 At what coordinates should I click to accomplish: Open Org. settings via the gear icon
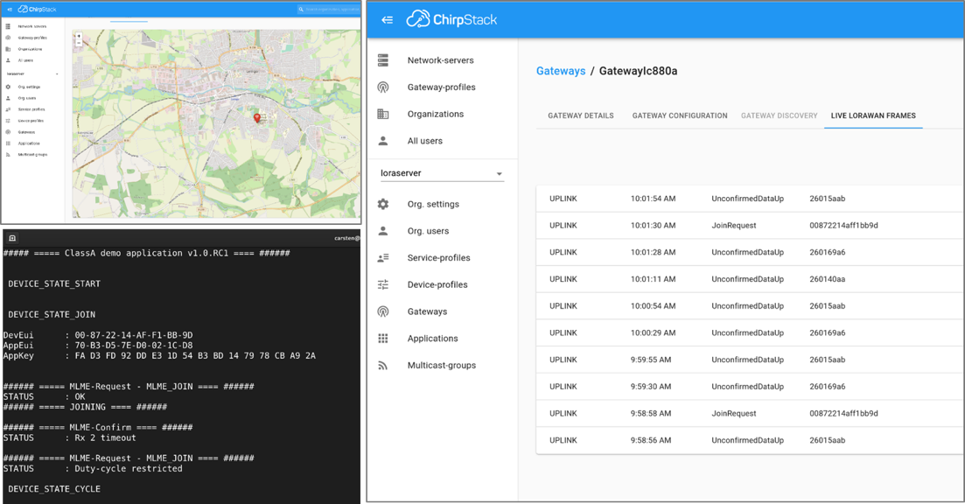click(x=383, y=204)
